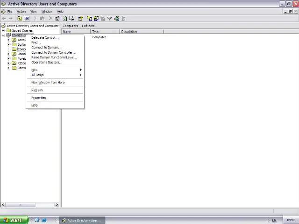Expand the Users container node
Viewport: 299px width, 224px height.
(8, 68)
